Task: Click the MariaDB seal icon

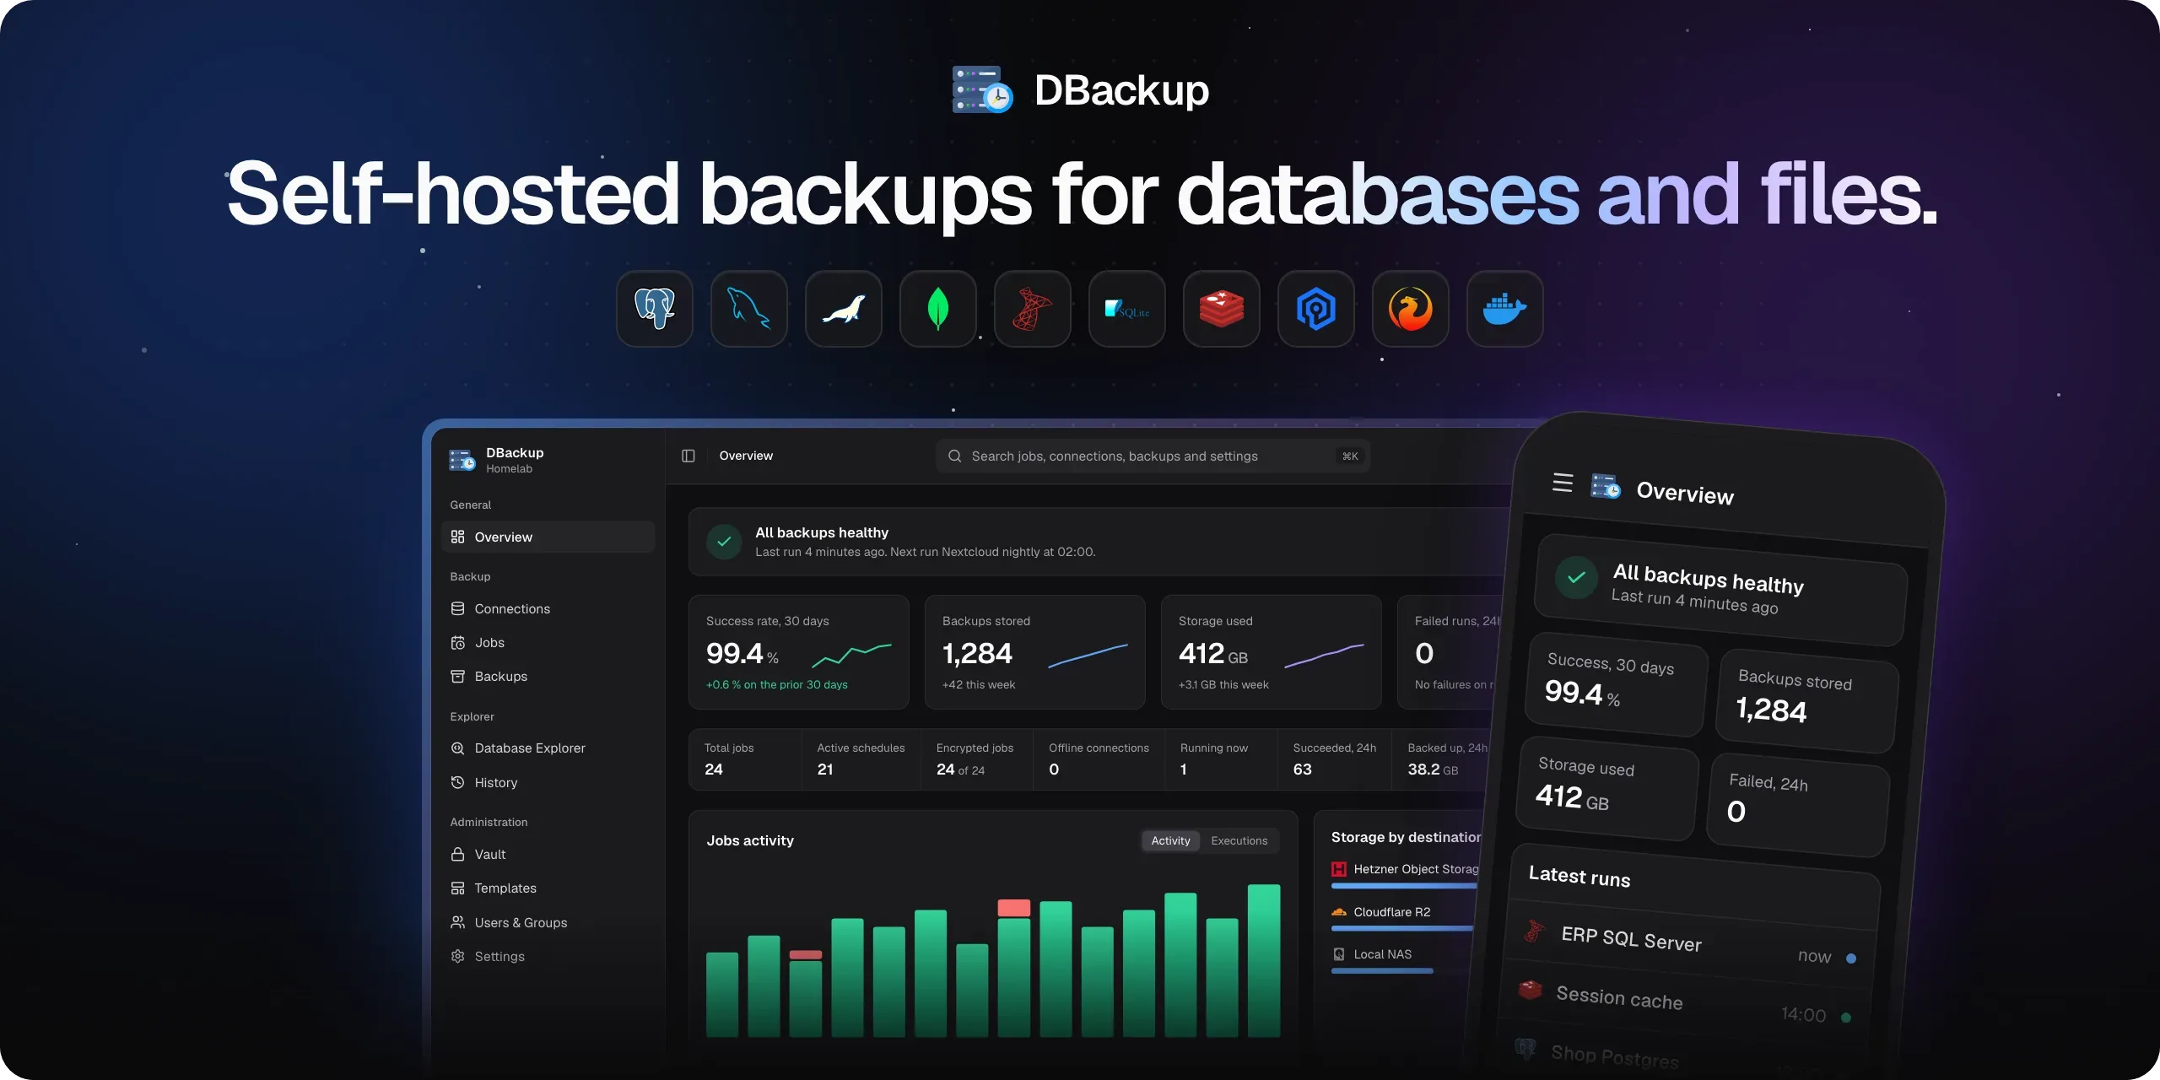Action: pos(844,309)
